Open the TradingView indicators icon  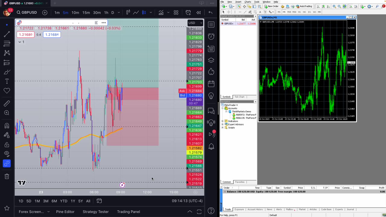pyautogui.click(x=161, y=12)
